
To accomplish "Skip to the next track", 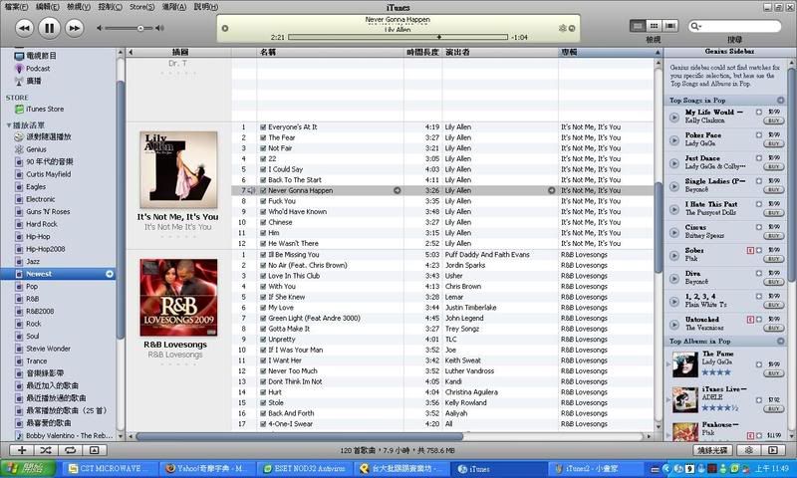I will coord(76,27).
